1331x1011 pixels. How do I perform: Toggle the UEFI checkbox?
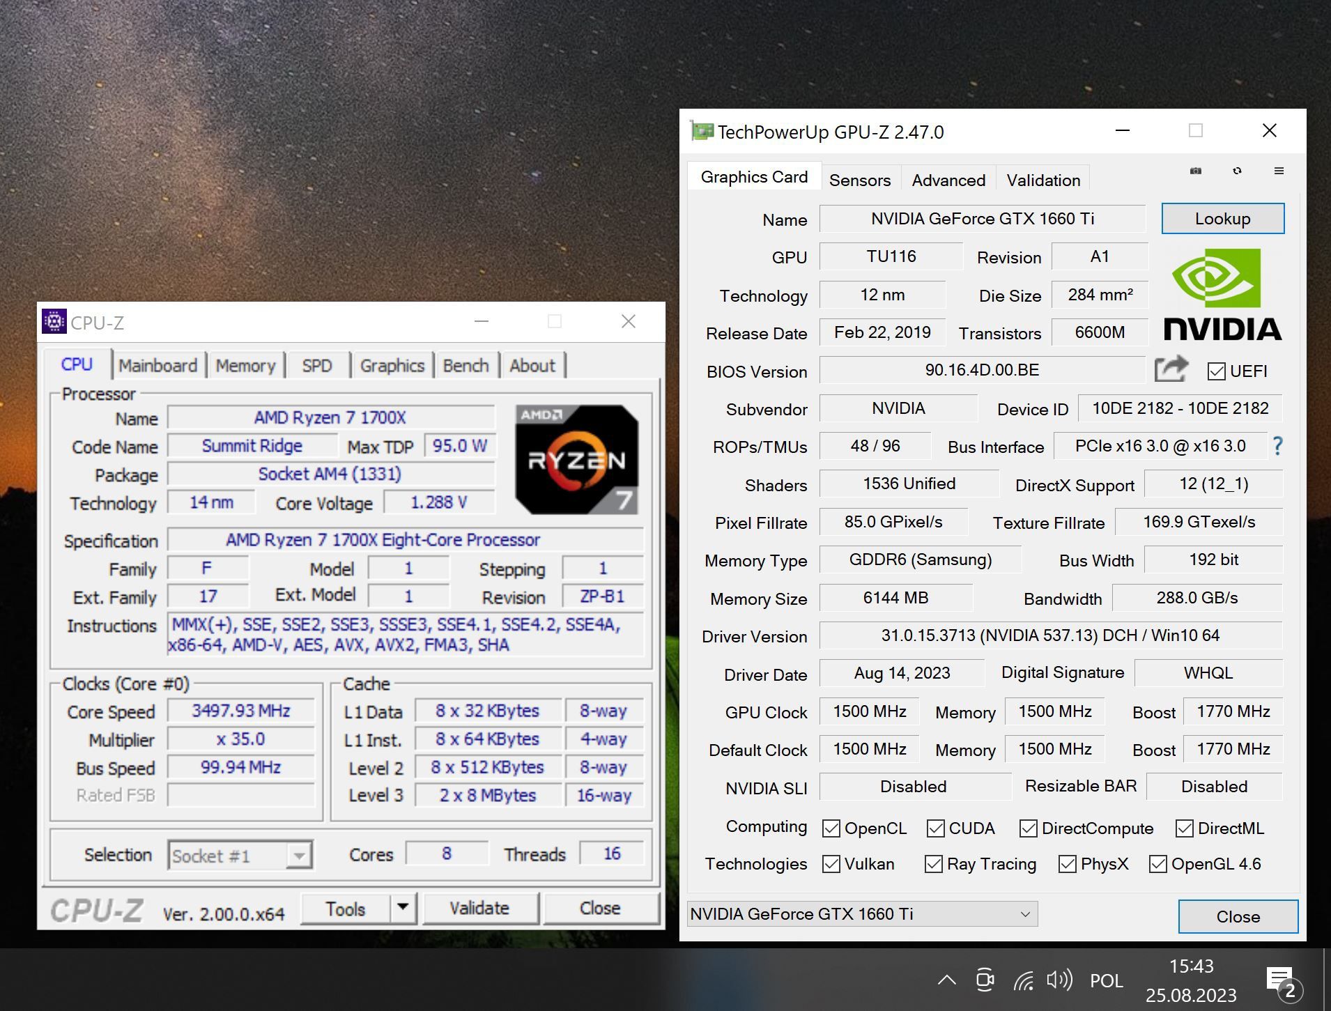[x=1216, y=371]
